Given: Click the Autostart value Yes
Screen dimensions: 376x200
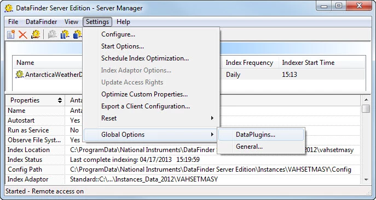Looking at the screenshot, I should pos(75,120).
